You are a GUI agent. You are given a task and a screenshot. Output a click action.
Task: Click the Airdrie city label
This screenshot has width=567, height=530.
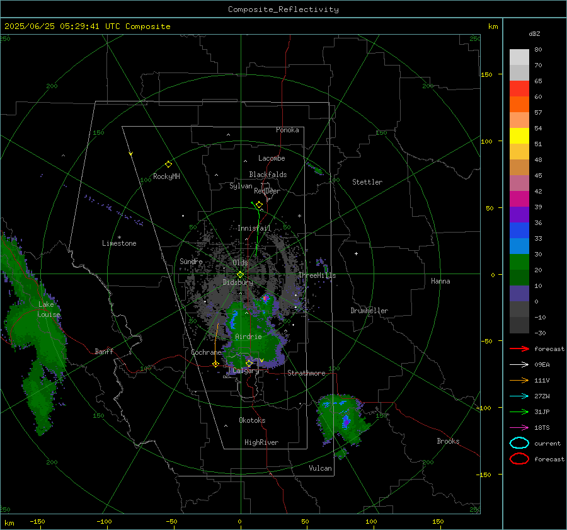pos(248,337)
